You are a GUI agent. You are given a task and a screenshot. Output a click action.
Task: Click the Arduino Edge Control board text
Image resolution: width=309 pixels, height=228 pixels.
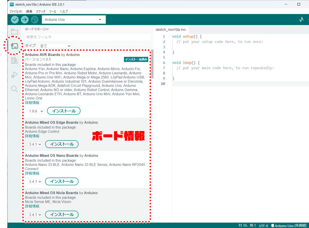click(x=42, y=131)
